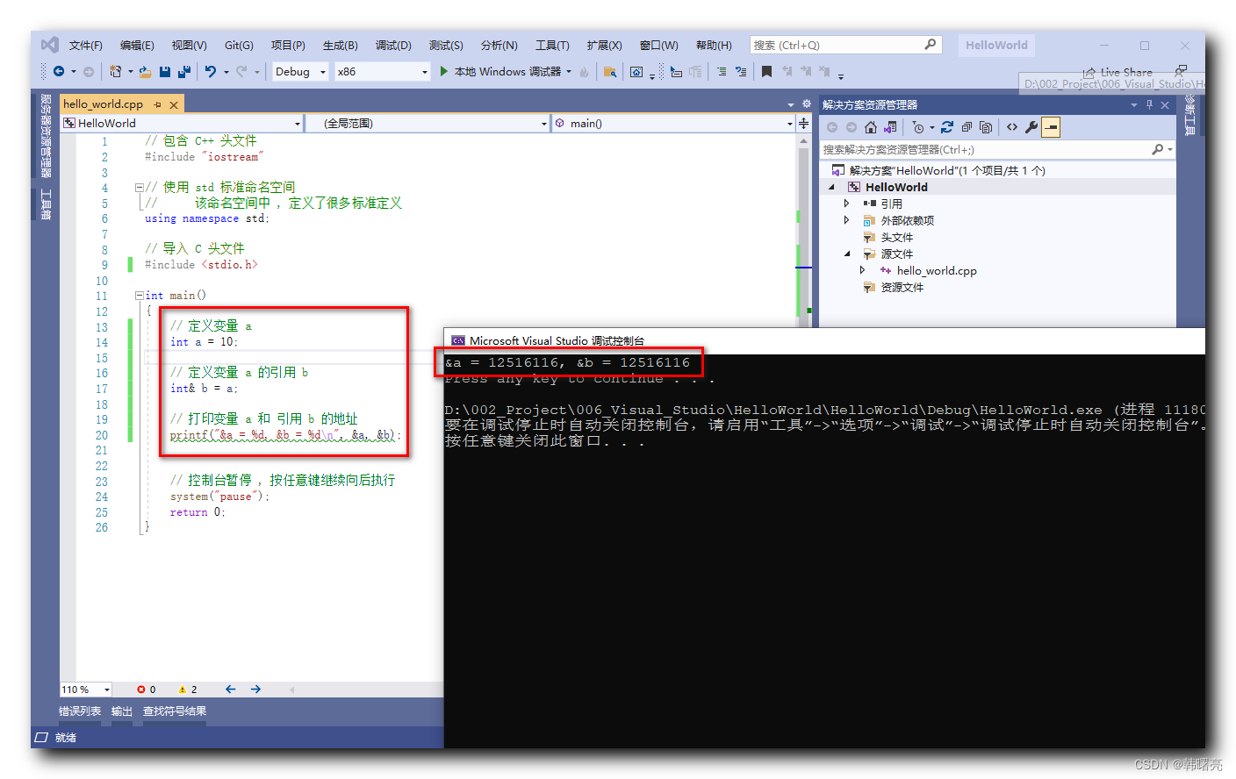Toggle the highlighted Preview Selected Items button
1236x779 pixels.
(x=1051, y=127)
